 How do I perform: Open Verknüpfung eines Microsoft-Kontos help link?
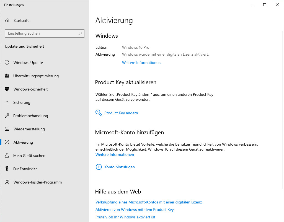pos(149,202)
